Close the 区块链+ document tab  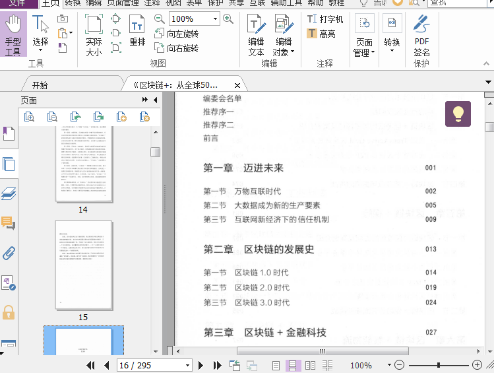[237, 85]
